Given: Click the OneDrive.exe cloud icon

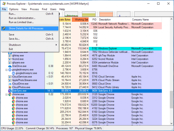Looking at the screenshot, I should (10, 66).
